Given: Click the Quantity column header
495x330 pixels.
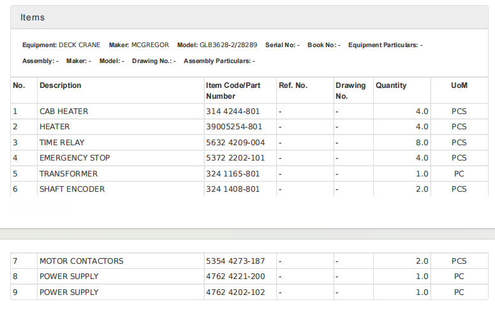Looking at the screenshot, I should (391, 85).
